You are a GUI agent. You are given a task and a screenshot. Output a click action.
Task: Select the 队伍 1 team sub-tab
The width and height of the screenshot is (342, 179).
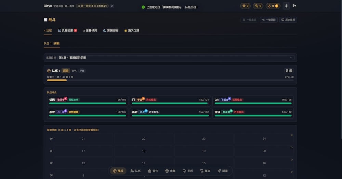52,43
